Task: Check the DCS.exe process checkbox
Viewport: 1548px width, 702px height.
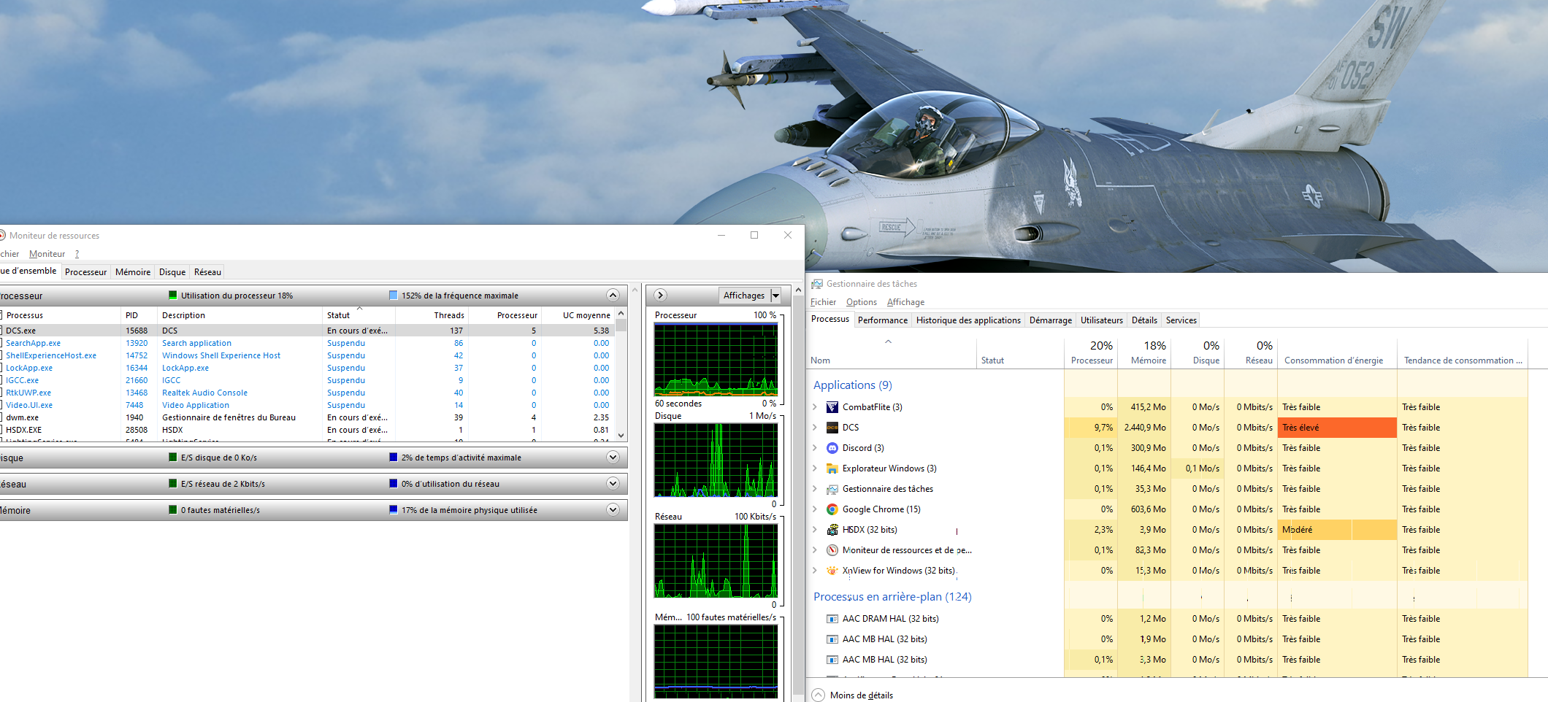Action: [x=1, y=331]
